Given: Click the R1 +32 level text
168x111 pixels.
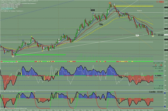Looking at the screenshot, I should tap(161, 71).
